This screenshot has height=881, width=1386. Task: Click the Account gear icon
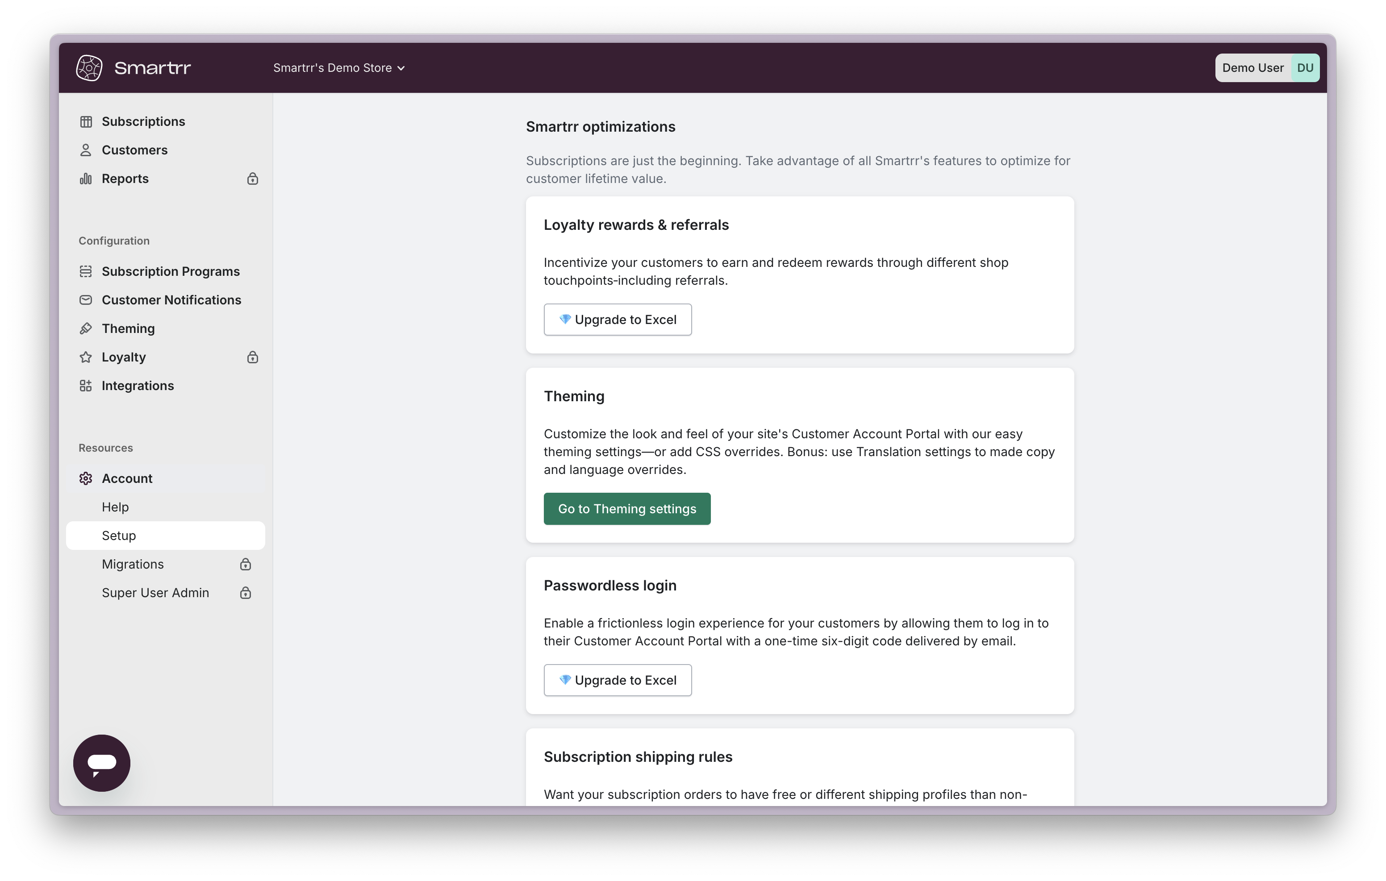pos(86,478)
